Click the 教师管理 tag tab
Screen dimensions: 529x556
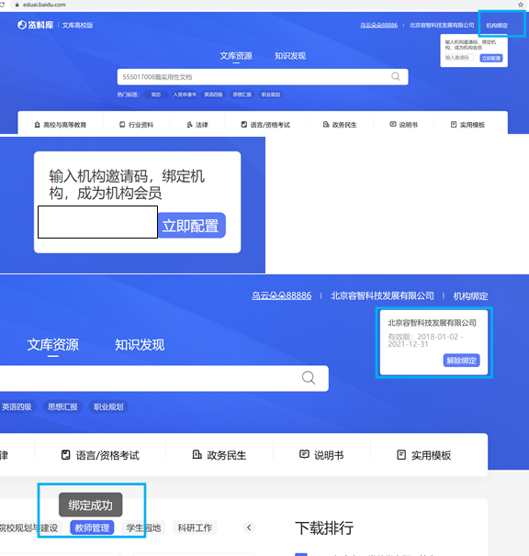92,528
